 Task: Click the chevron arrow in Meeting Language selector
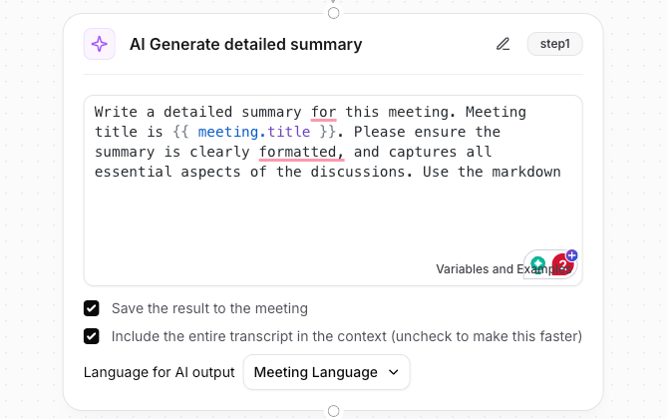[393, 372]
